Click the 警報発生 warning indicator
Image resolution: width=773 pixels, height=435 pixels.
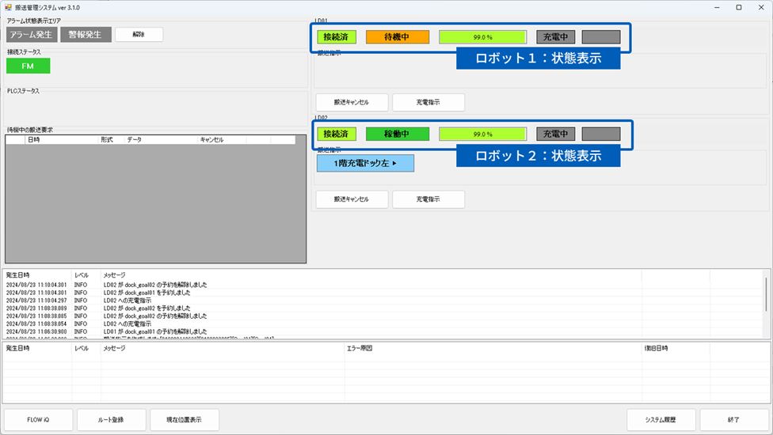coord(86,35)
